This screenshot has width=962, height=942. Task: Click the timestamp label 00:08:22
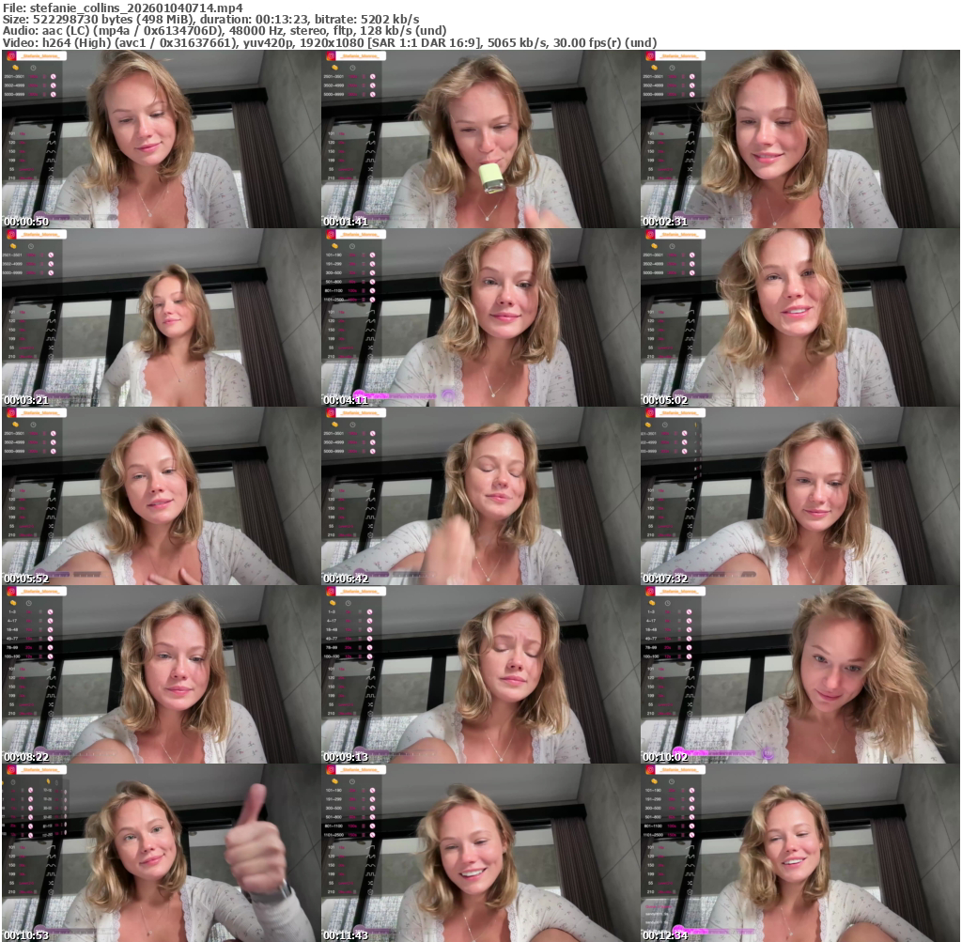[x=26, y=757]
